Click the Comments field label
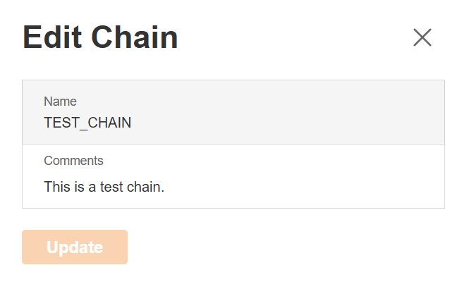This screenshot has height=301, width=469. (73, 161)
